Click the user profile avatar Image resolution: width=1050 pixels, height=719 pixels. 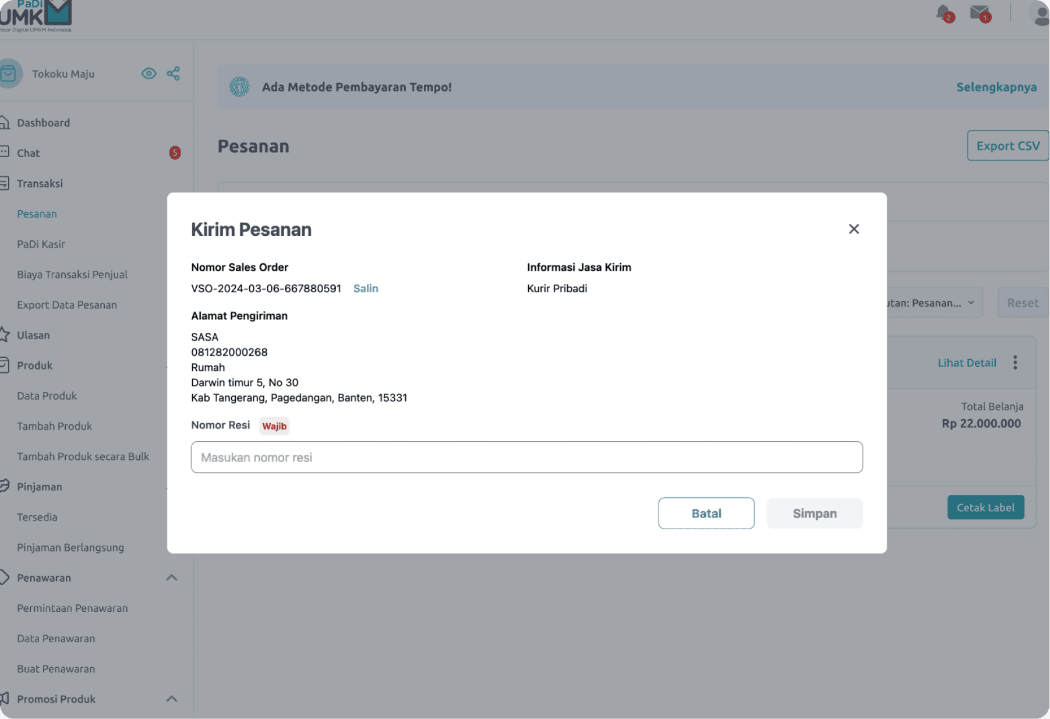pos(1040,14)
